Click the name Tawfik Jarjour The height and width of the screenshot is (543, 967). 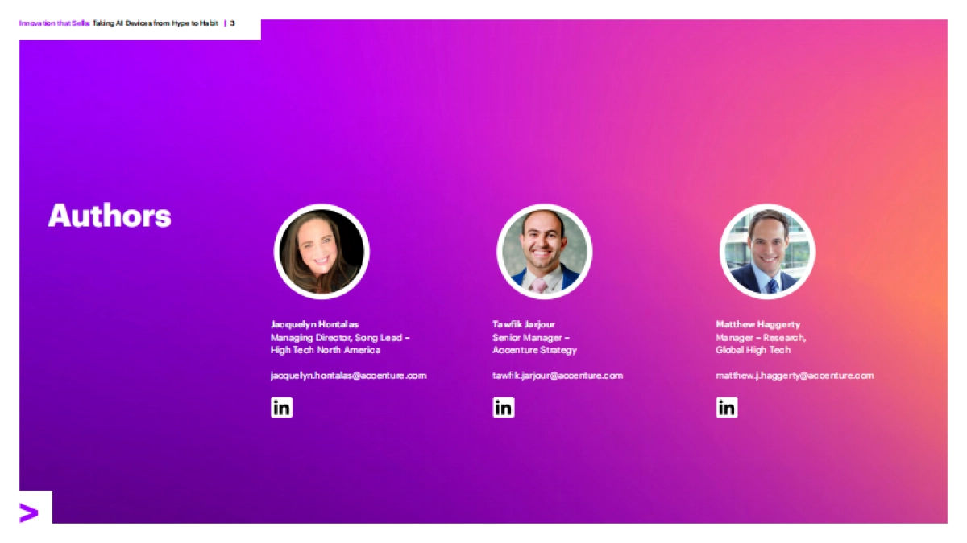[524, 324]
